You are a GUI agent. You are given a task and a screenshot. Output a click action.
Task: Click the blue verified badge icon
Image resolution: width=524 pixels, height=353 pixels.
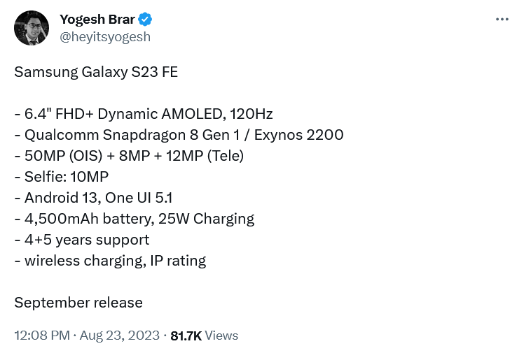tap(146, 20)
